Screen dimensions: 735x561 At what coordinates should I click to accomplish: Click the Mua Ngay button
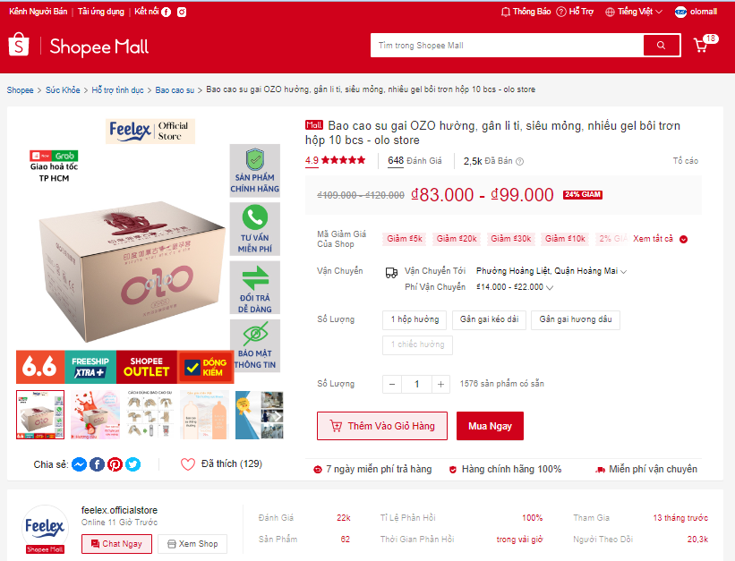(490, 426)
